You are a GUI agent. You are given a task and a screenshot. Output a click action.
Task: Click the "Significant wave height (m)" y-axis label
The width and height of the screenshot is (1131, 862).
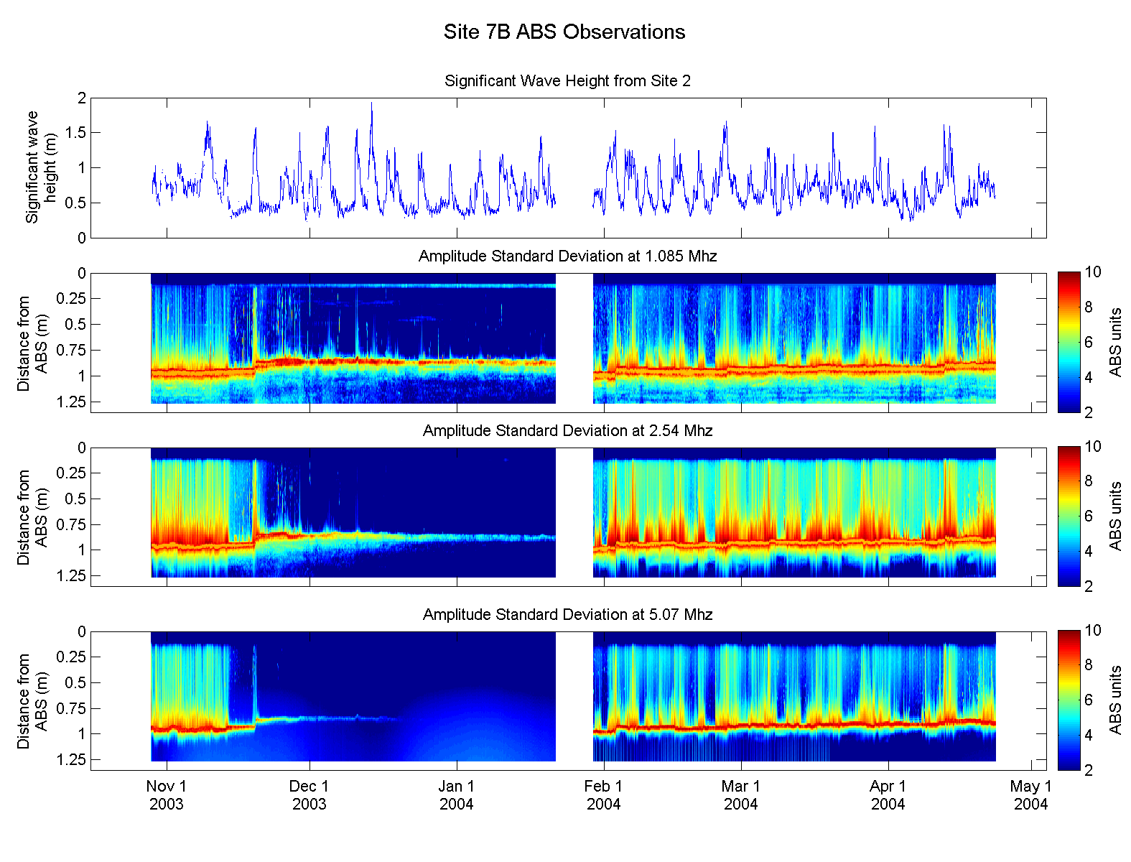41,167
